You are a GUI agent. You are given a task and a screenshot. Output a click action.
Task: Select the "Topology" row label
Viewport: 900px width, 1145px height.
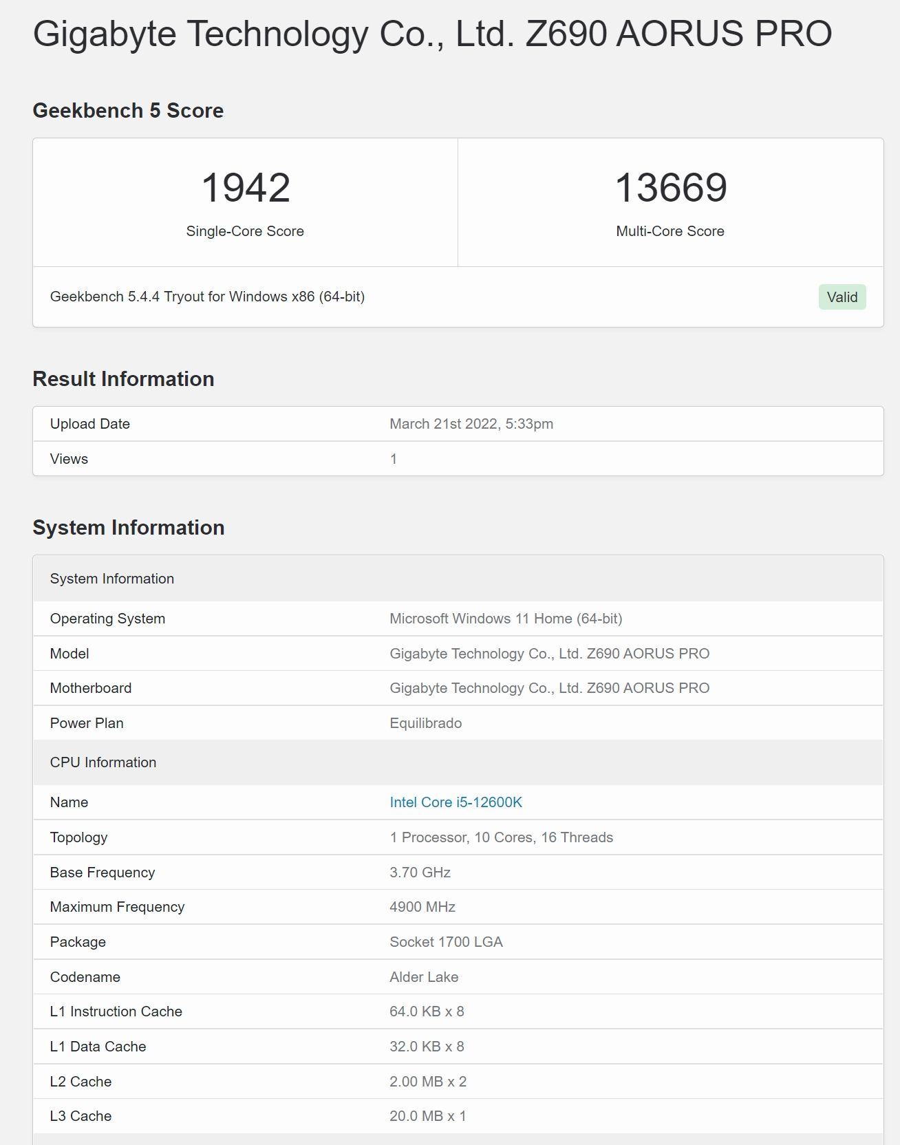78,837
